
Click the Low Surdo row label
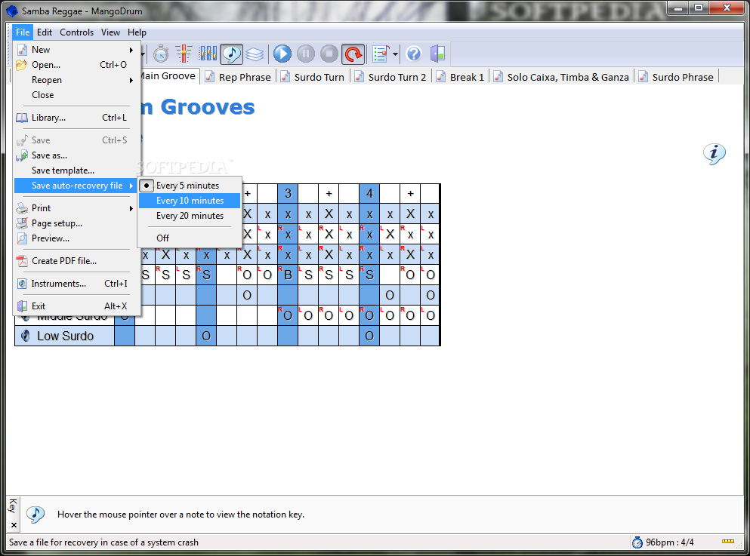coord(65,336)
